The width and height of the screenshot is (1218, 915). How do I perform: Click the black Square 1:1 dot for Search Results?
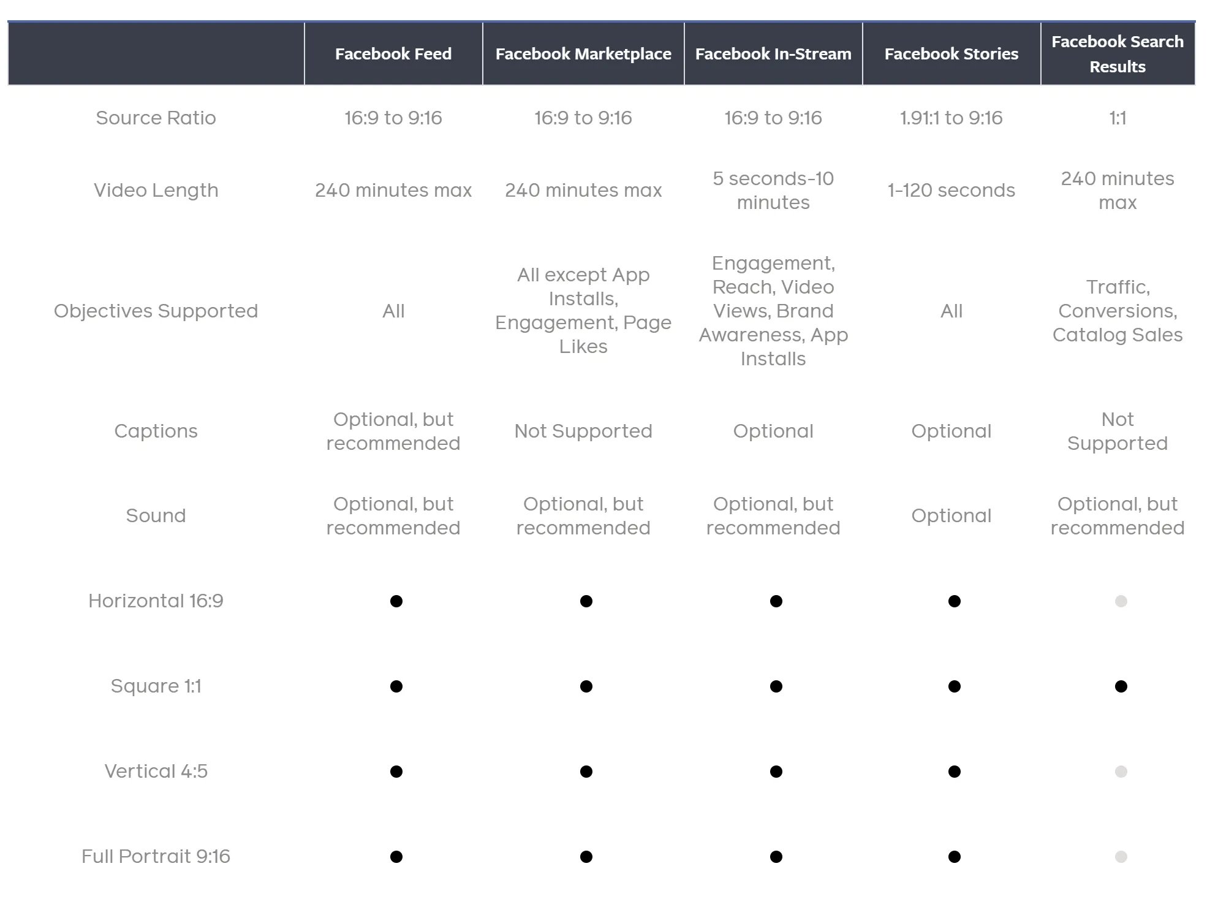[x=1121, y=686]
